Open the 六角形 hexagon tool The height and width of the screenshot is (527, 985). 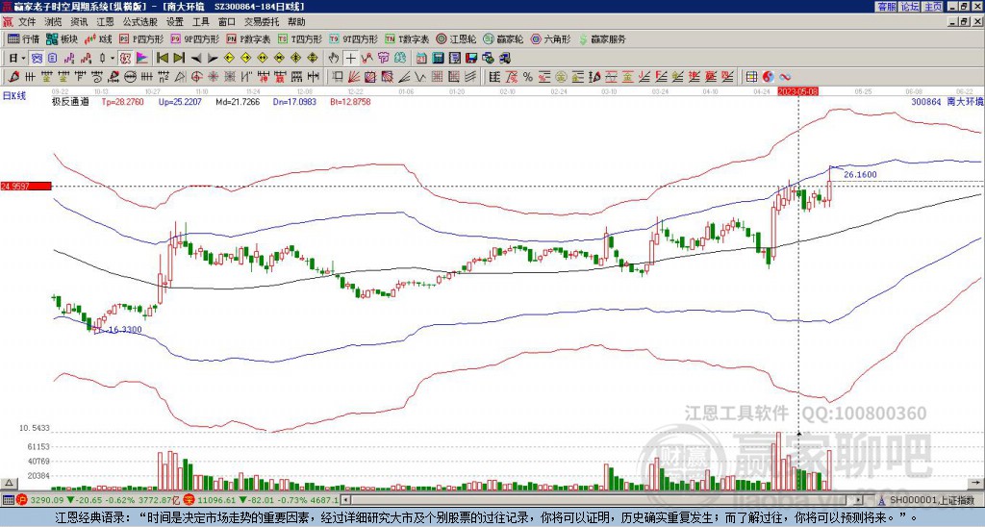(x=551, y=38)
